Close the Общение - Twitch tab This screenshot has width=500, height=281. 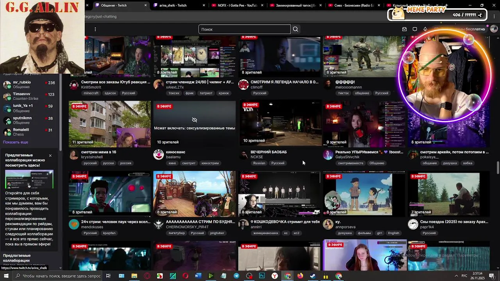pos(145,5)
